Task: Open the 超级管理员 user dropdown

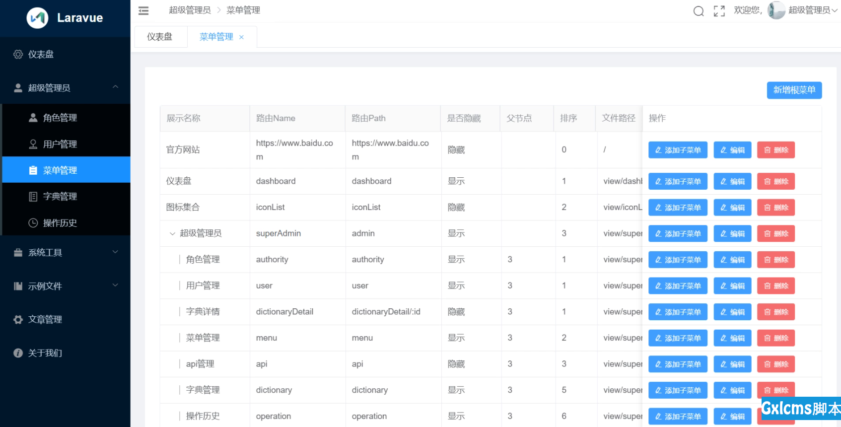Action: [813, 10]
